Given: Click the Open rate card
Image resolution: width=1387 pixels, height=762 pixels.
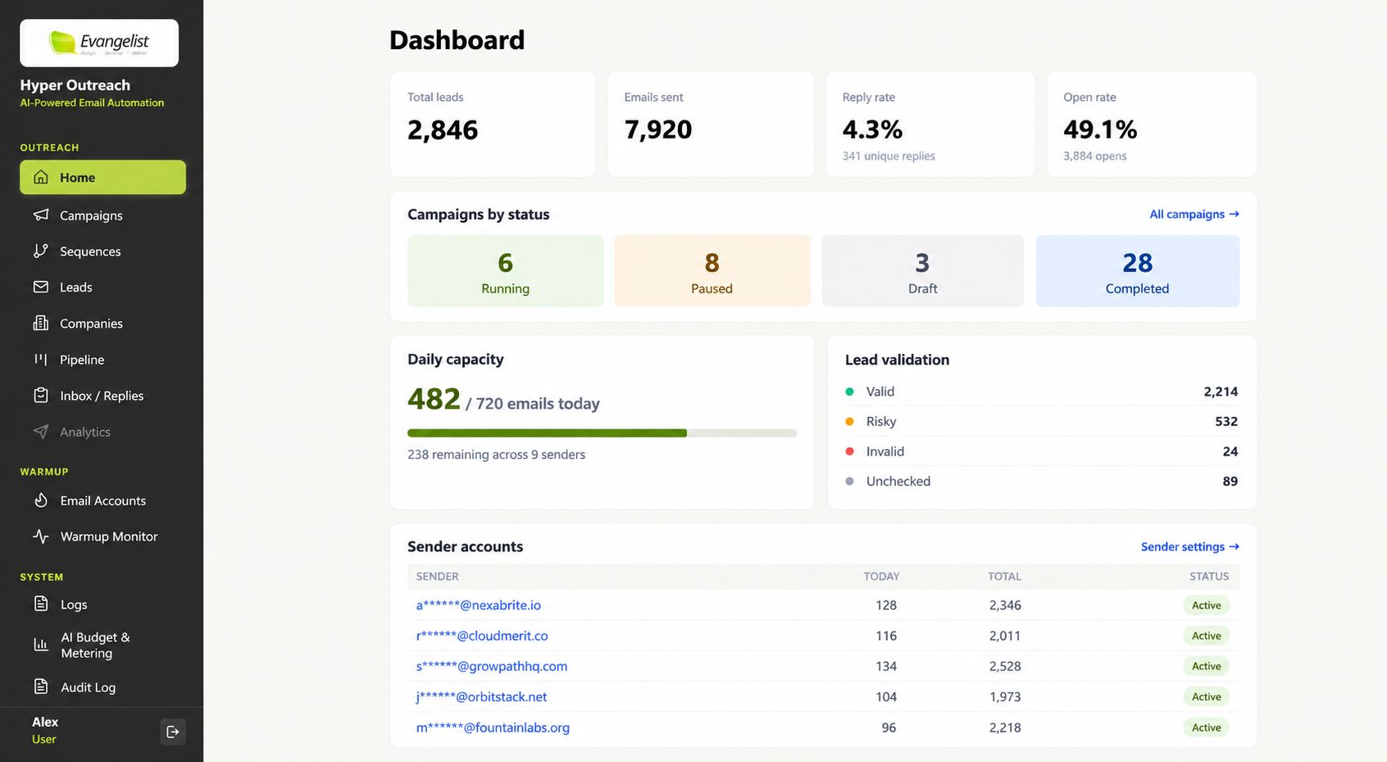Looking at the screenshot, I should point(1152,124).
